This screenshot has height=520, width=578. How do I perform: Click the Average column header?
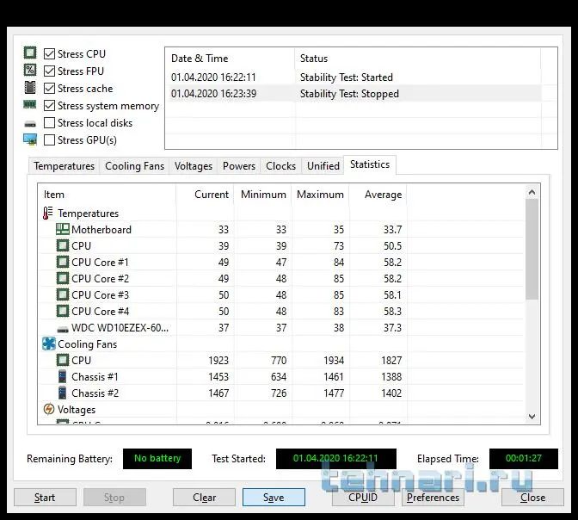coord(378,195)
